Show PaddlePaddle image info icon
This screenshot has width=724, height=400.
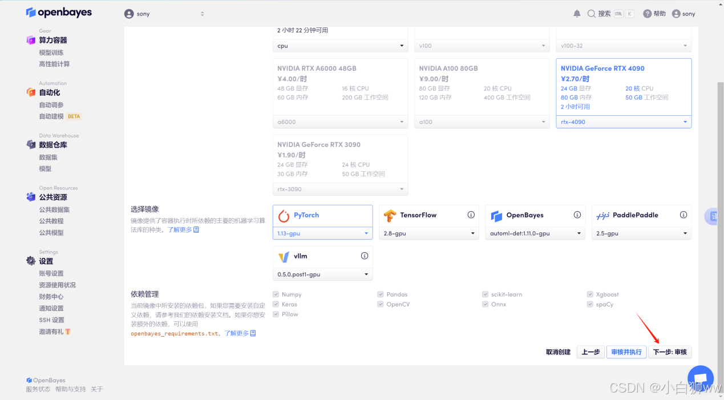pos(683,215)
